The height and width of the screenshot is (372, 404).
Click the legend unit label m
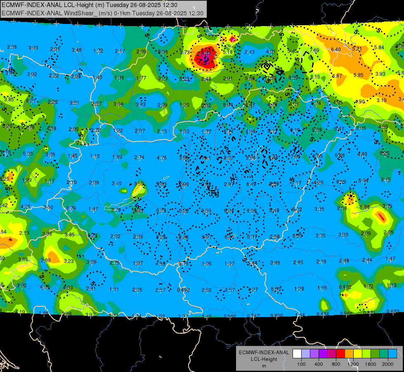264,366
